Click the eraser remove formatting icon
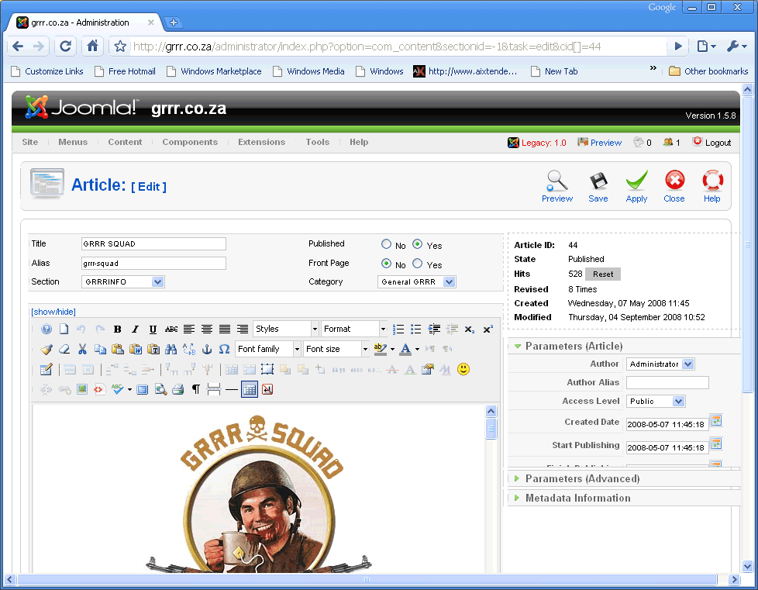The width and height of the screenshot is (758, 590). (x=64, y=349)
